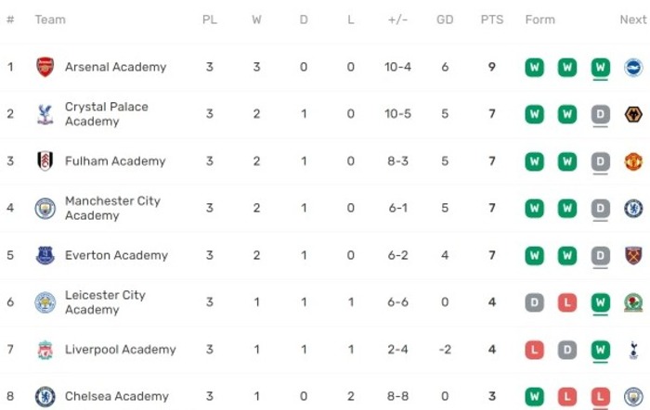650x410 pixels.
Task: Open the Chelsea Academy team link
Action: [117, 396]
